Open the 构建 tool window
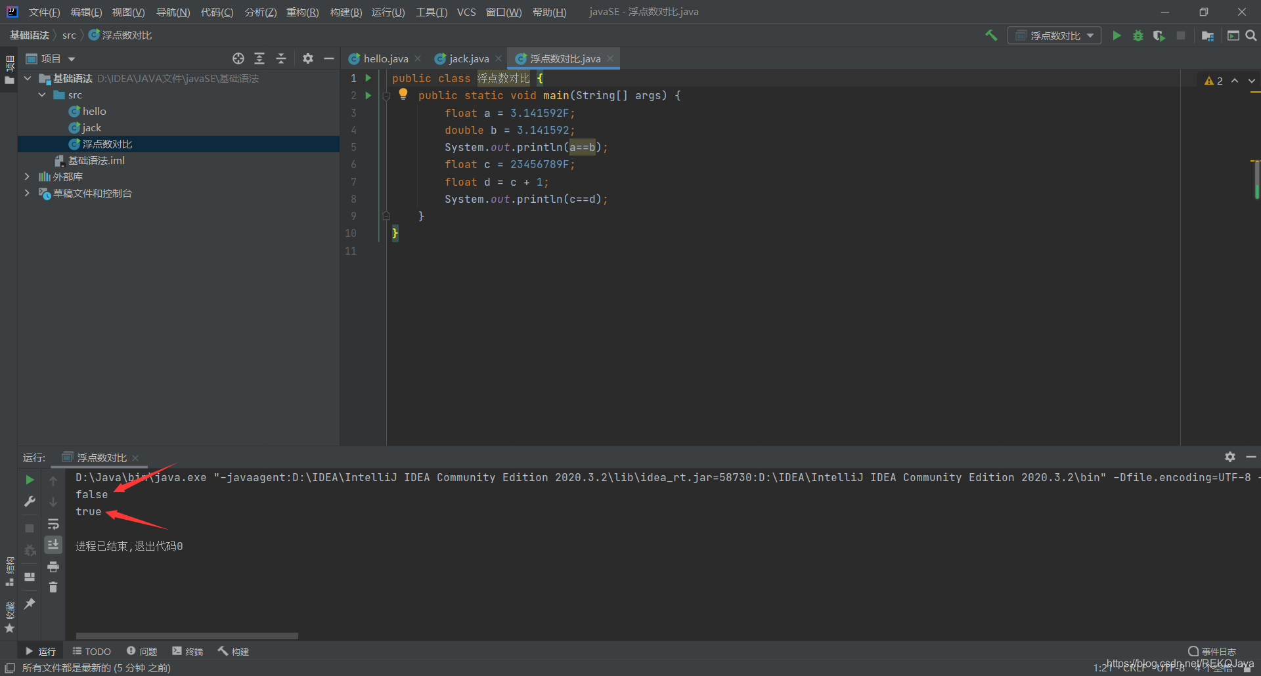Screen dimensions: 1261x676 233,651
